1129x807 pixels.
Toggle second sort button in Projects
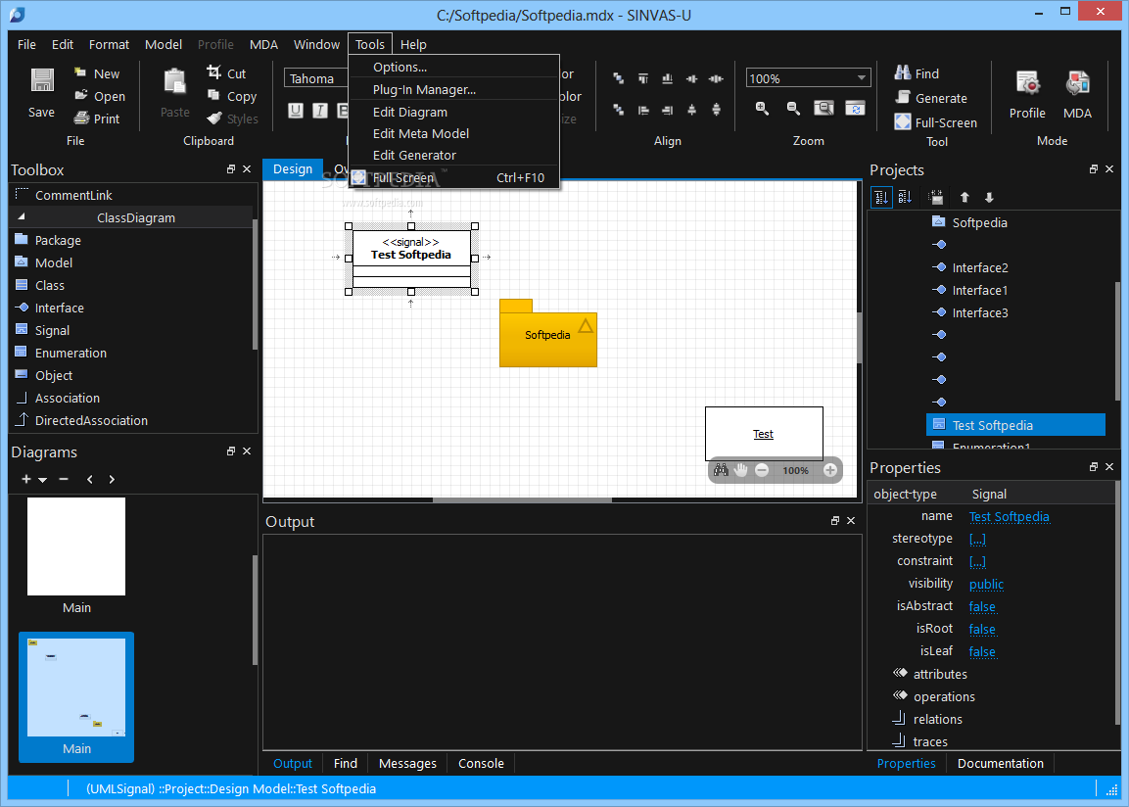click(x=905, y=197)
